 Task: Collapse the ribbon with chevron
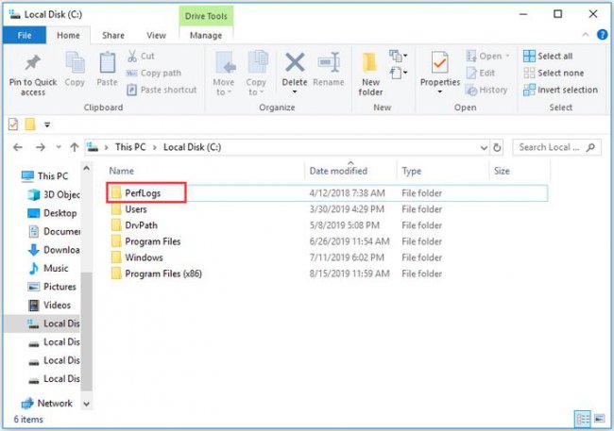tap(586, 34)
